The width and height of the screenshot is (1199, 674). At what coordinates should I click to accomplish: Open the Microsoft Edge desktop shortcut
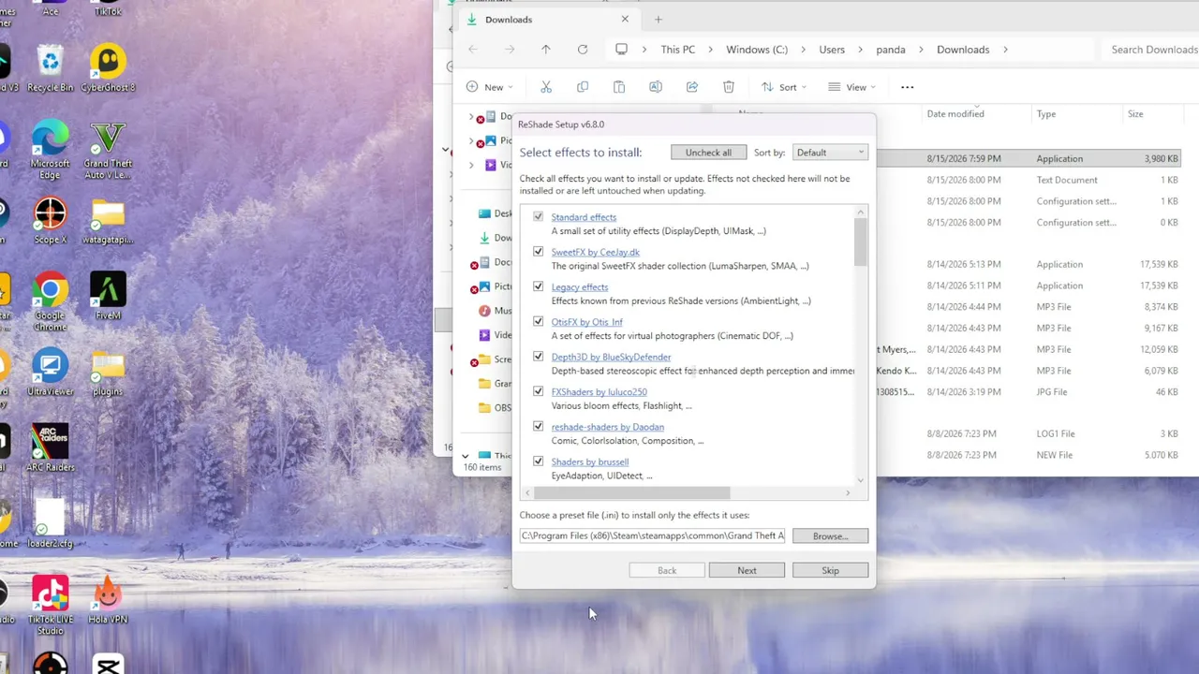click(50, 150)
